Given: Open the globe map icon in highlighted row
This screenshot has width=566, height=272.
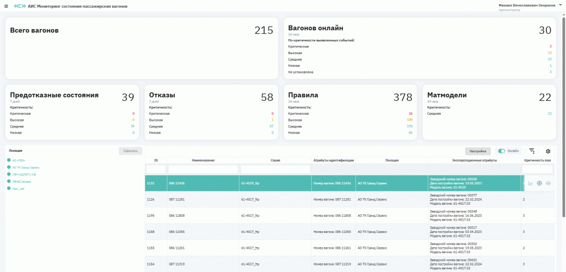Looking at the screenshot, I should click(539, 183).
